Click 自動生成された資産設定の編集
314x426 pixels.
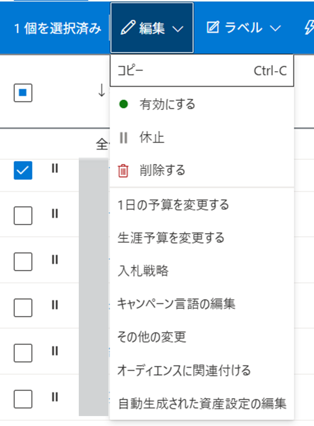click(x=202, y=403)
